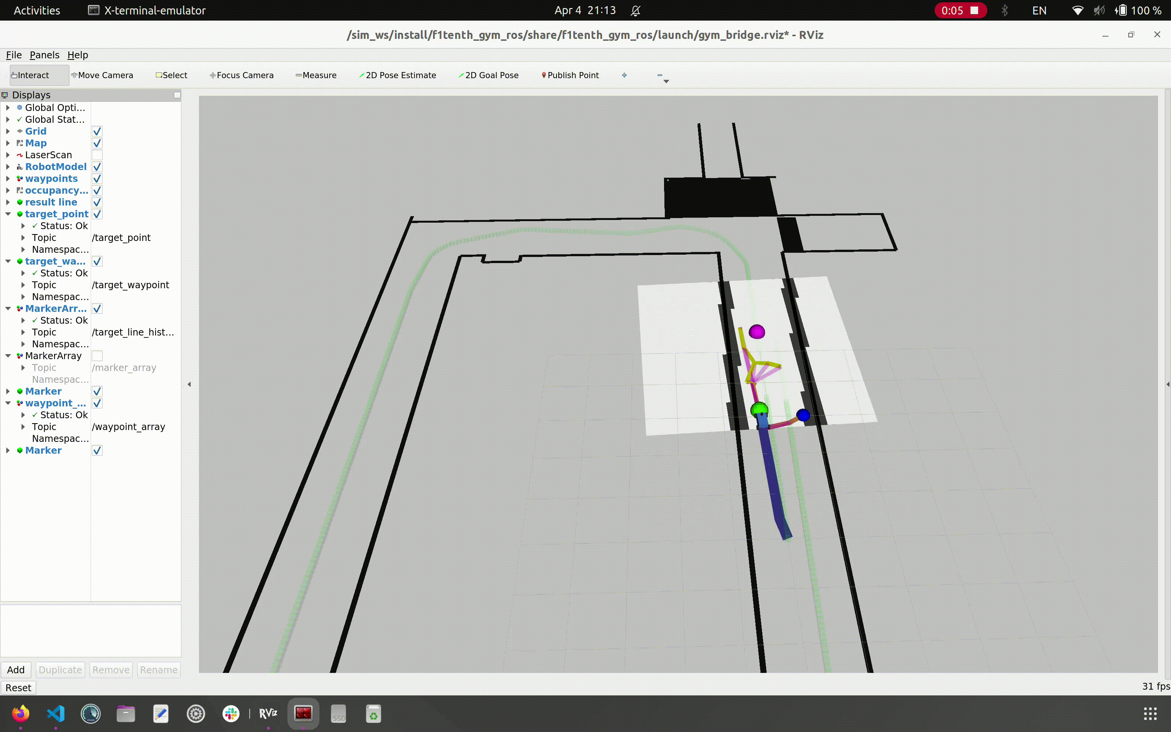
Task: Activate the Focus Camera tool
Action: click(241, 75)
